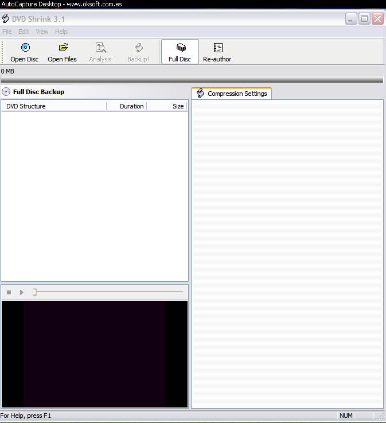Screen dimensions: 386x423
Task: Click the Open Disc toolbar icon
Action: point(26,48)
